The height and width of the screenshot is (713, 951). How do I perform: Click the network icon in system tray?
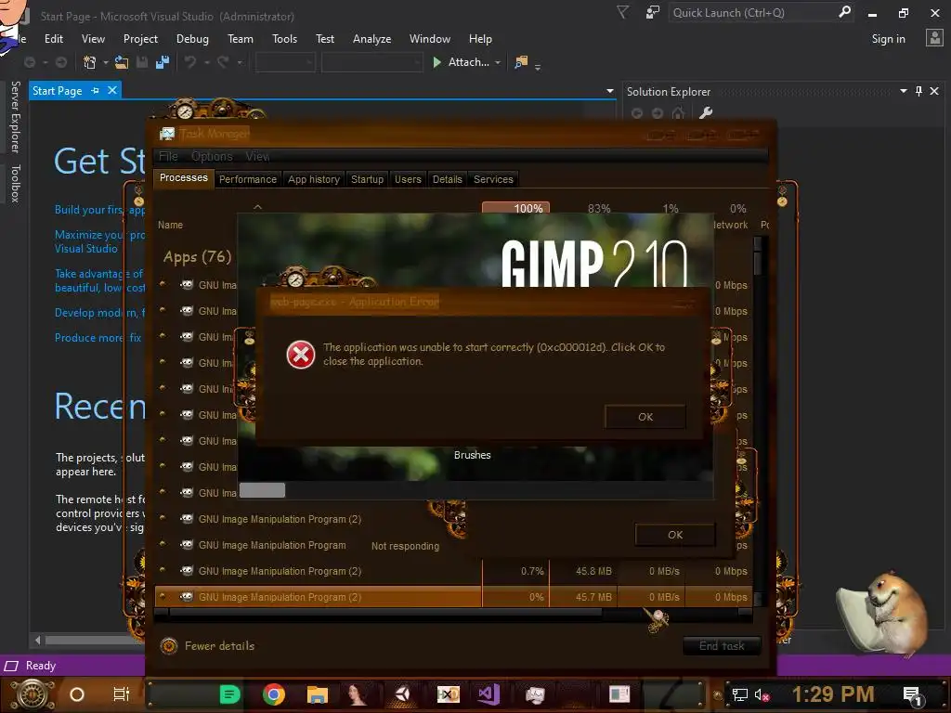[740, 694]
